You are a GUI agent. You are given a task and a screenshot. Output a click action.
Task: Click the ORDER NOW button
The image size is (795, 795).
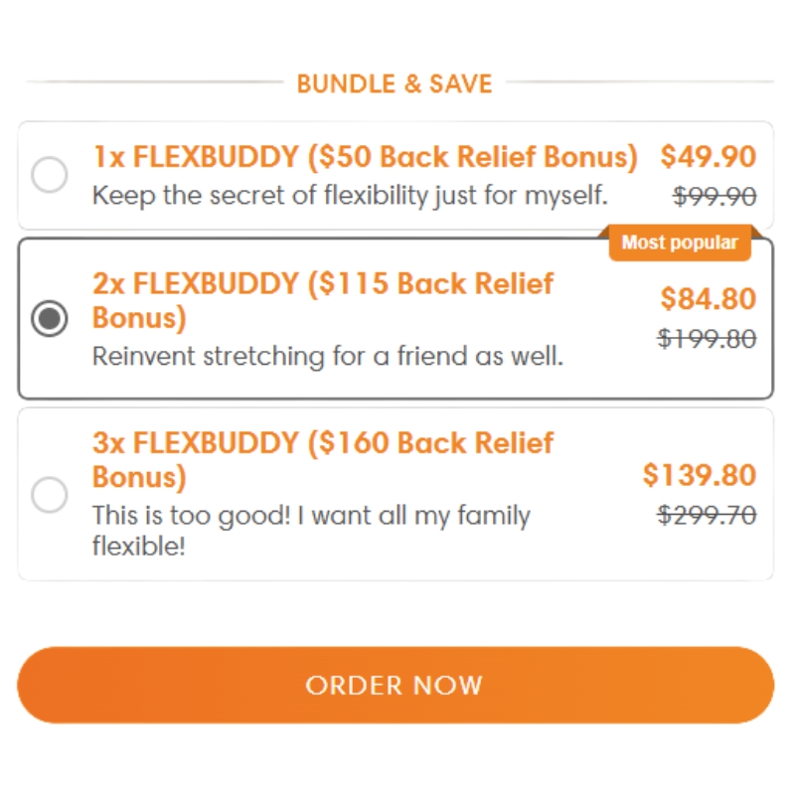[397, 685]
